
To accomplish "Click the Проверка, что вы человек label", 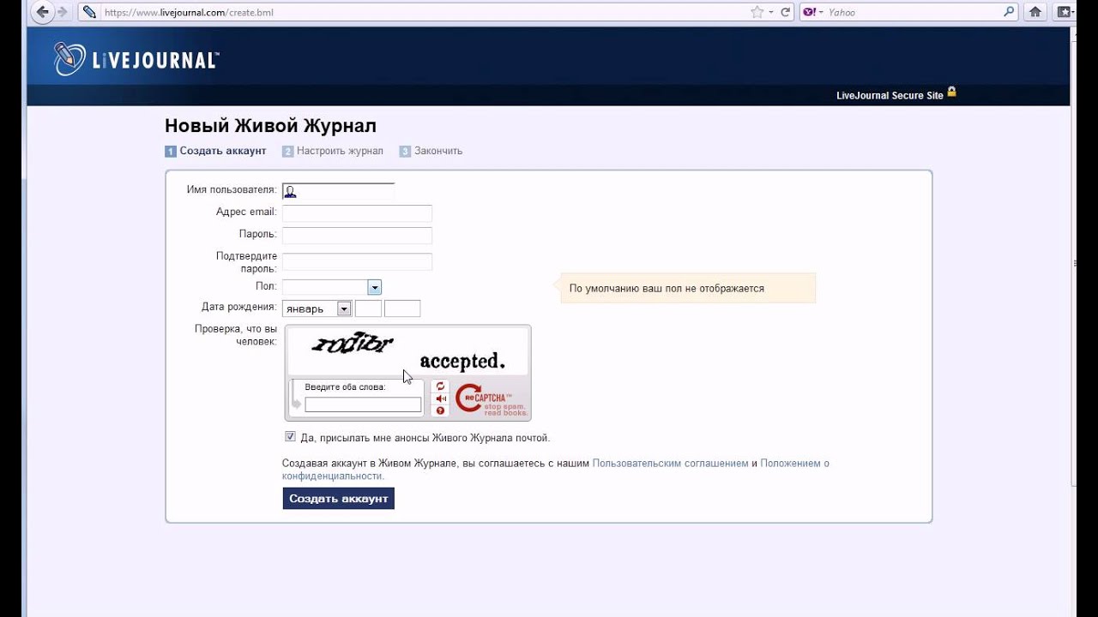I will [236, 335].
